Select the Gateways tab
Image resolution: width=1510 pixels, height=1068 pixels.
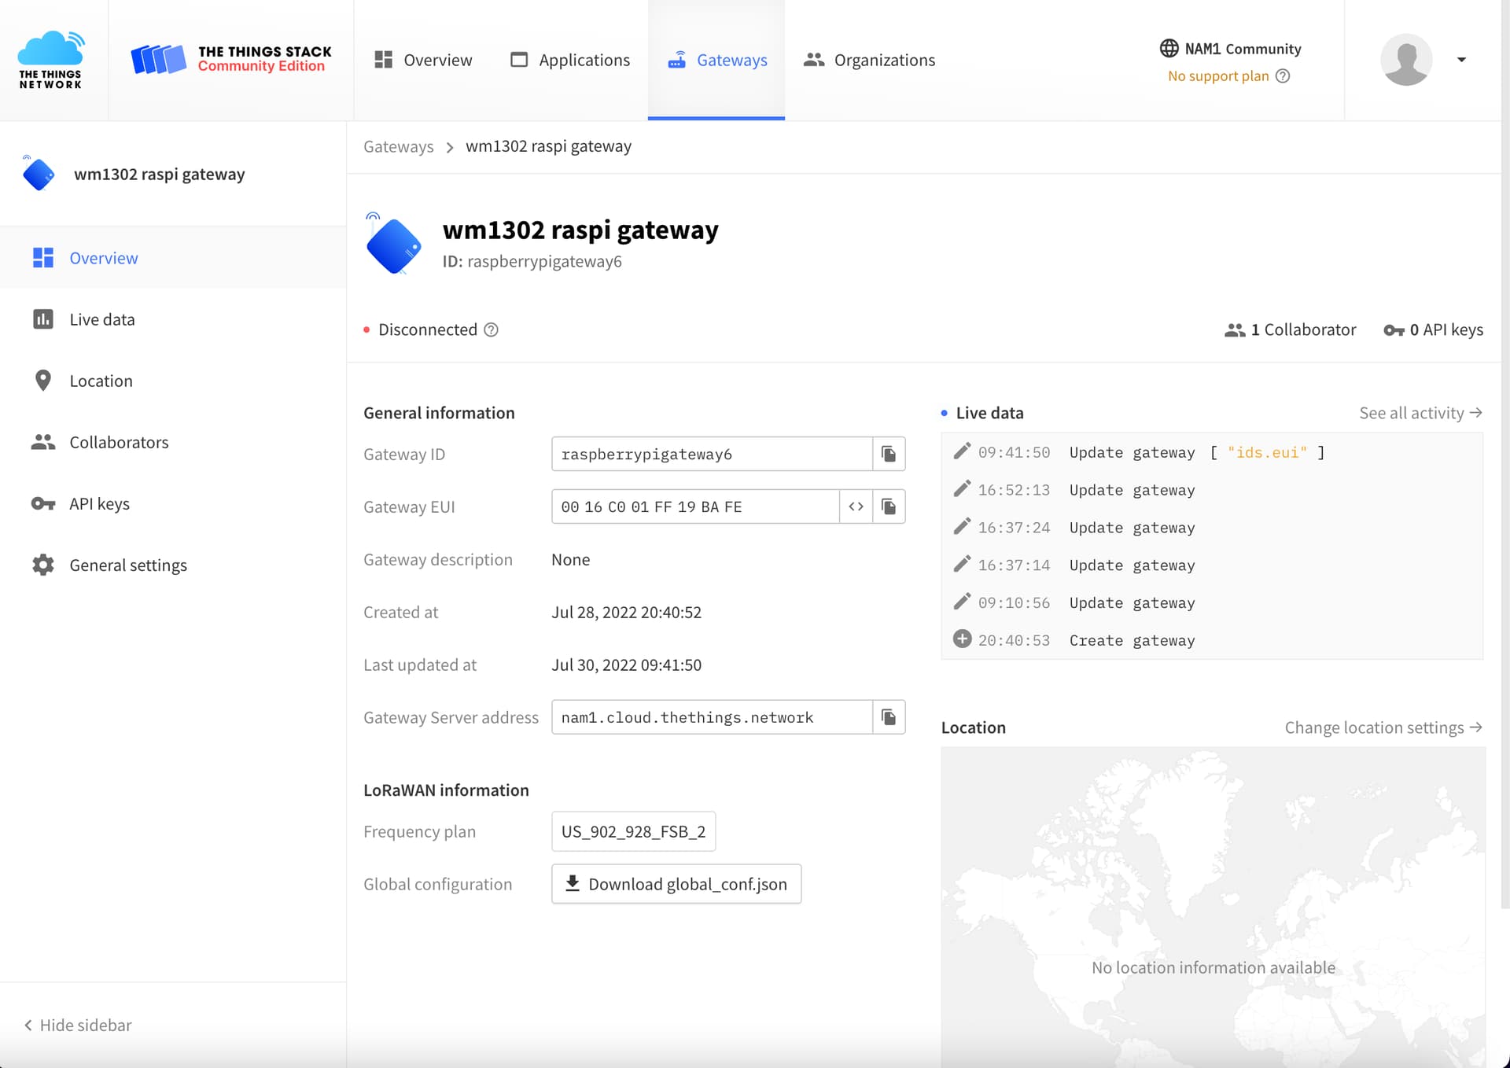coord(716,60)
